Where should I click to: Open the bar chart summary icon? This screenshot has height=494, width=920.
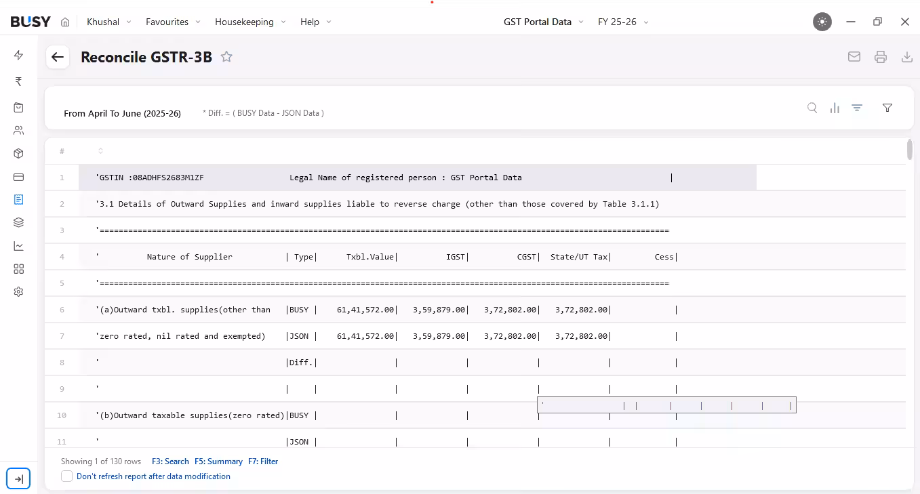click(835, 108)
